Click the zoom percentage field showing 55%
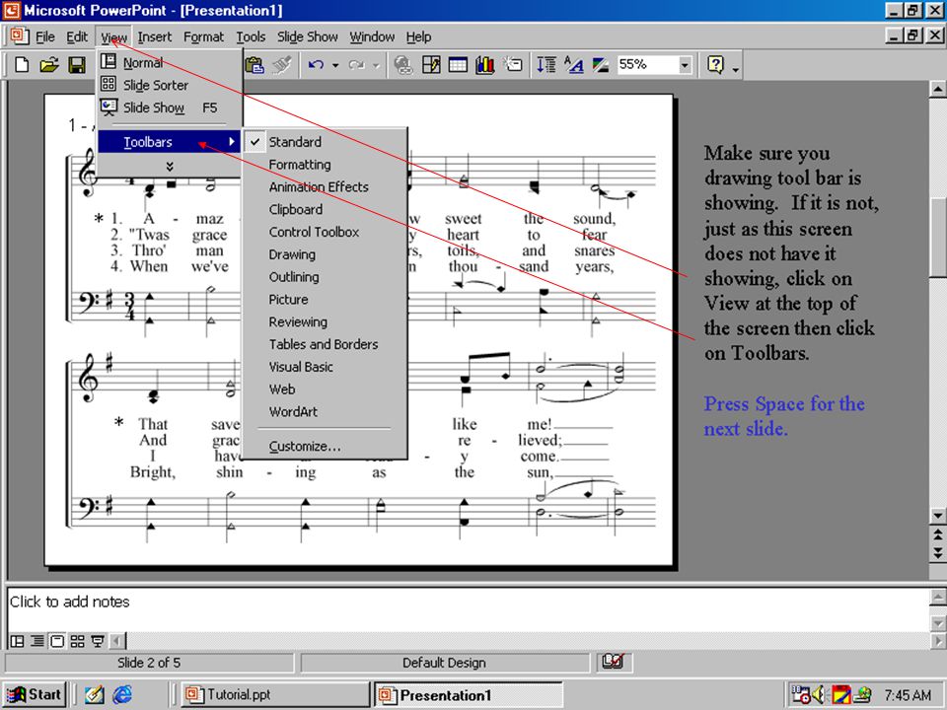The width and height of the screenshot is (947, 710). click(x=646, y=65)
